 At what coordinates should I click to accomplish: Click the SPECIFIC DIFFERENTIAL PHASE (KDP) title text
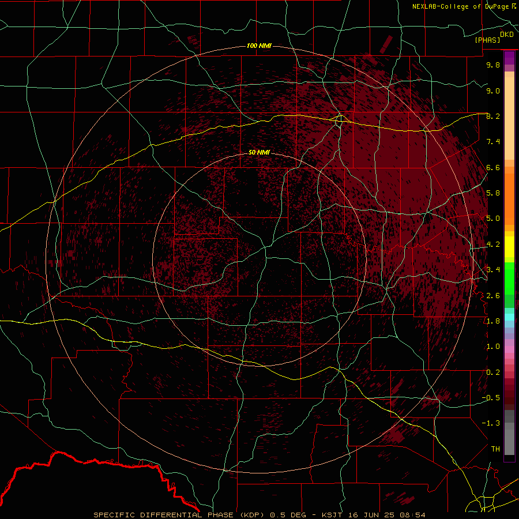[178, 515]
